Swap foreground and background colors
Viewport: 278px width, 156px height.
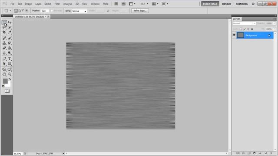pyautogui.click(x=10, y=79)
